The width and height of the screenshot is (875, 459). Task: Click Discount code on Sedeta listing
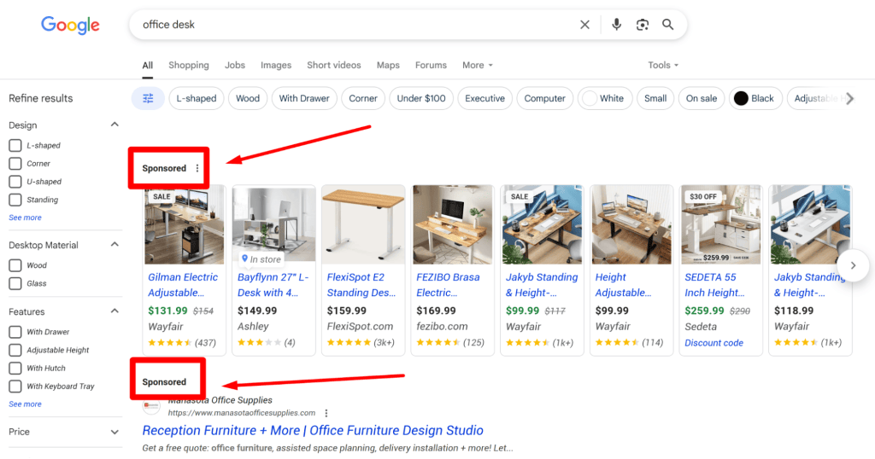point(714,343)
